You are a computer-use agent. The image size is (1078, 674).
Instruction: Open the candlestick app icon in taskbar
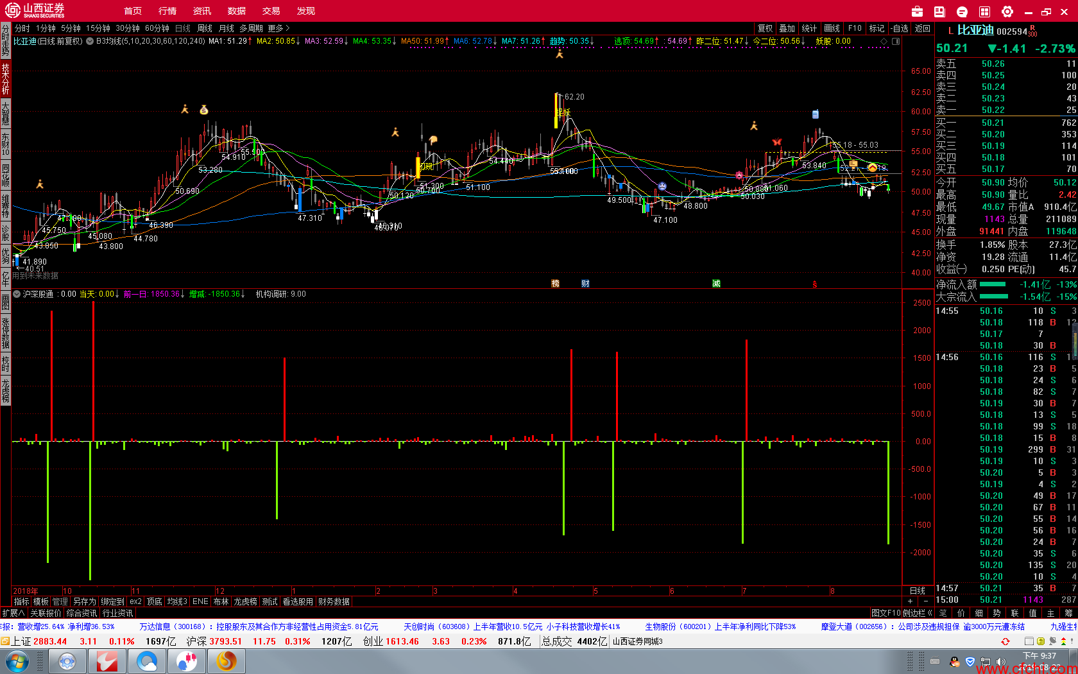coord(187,661)
